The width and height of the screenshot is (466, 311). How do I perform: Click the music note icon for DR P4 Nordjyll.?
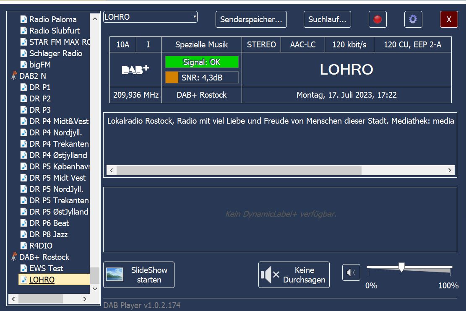[x=23, y=132]
